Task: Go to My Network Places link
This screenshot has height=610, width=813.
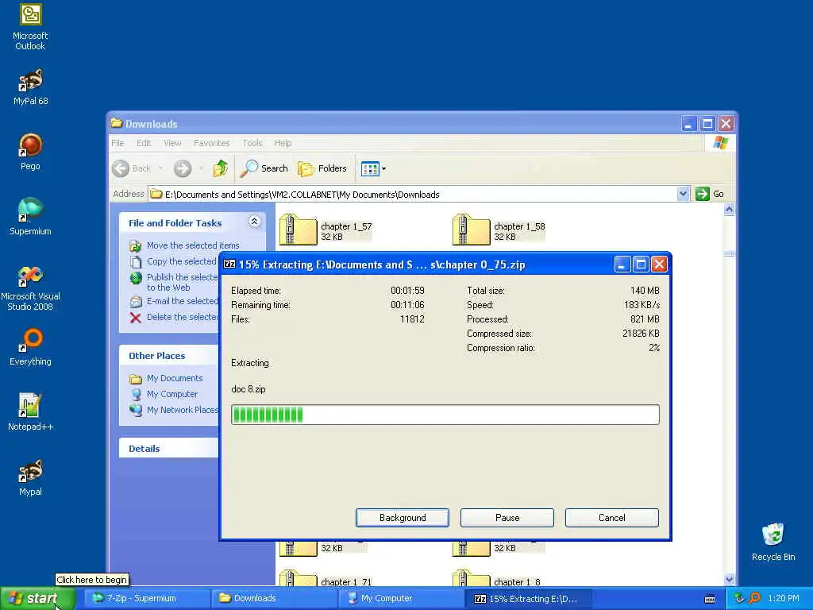Action: (173, 410)
